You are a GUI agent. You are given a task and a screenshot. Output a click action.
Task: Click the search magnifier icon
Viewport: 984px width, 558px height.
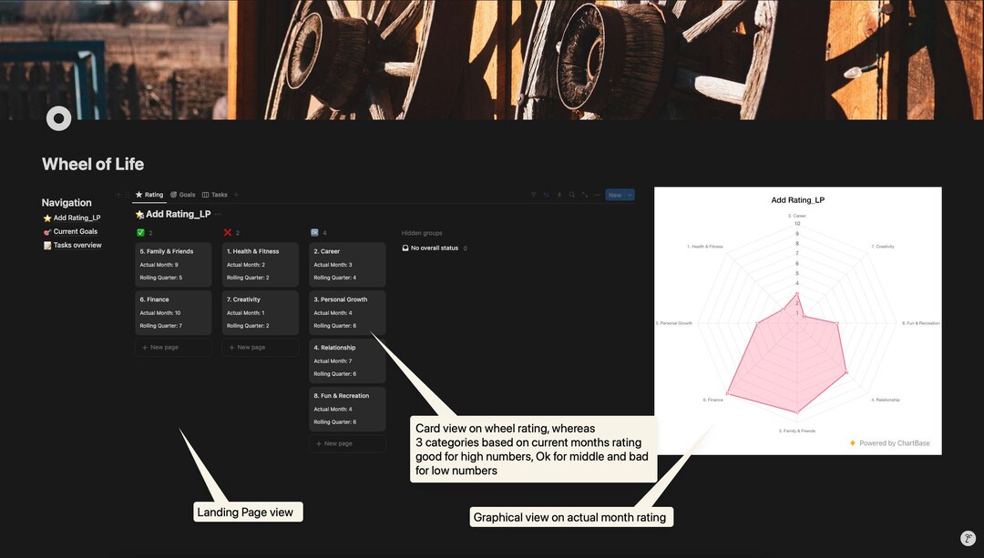[571, 195]
